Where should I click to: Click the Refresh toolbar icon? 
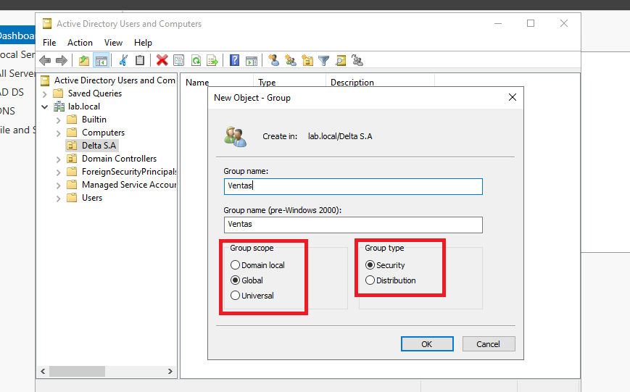point(196,61)
